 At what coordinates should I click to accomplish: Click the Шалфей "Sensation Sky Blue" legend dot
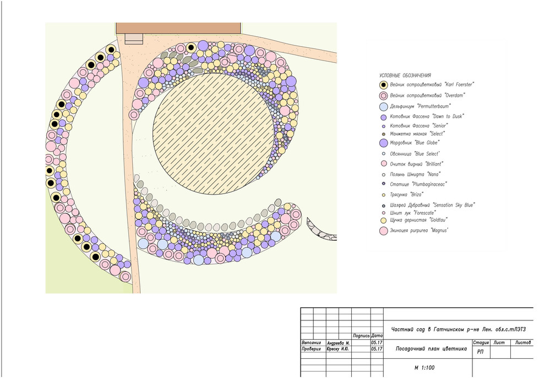coord(384,206)
